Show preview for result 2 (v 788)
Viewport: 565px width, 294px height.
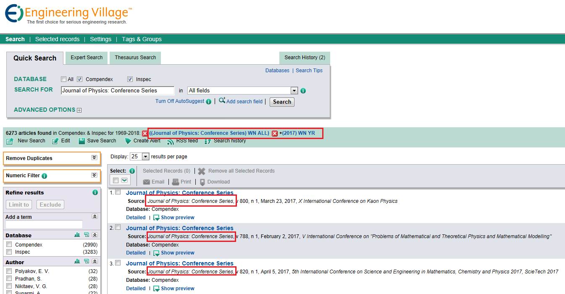pyautogui.click(x=173, y=253)
